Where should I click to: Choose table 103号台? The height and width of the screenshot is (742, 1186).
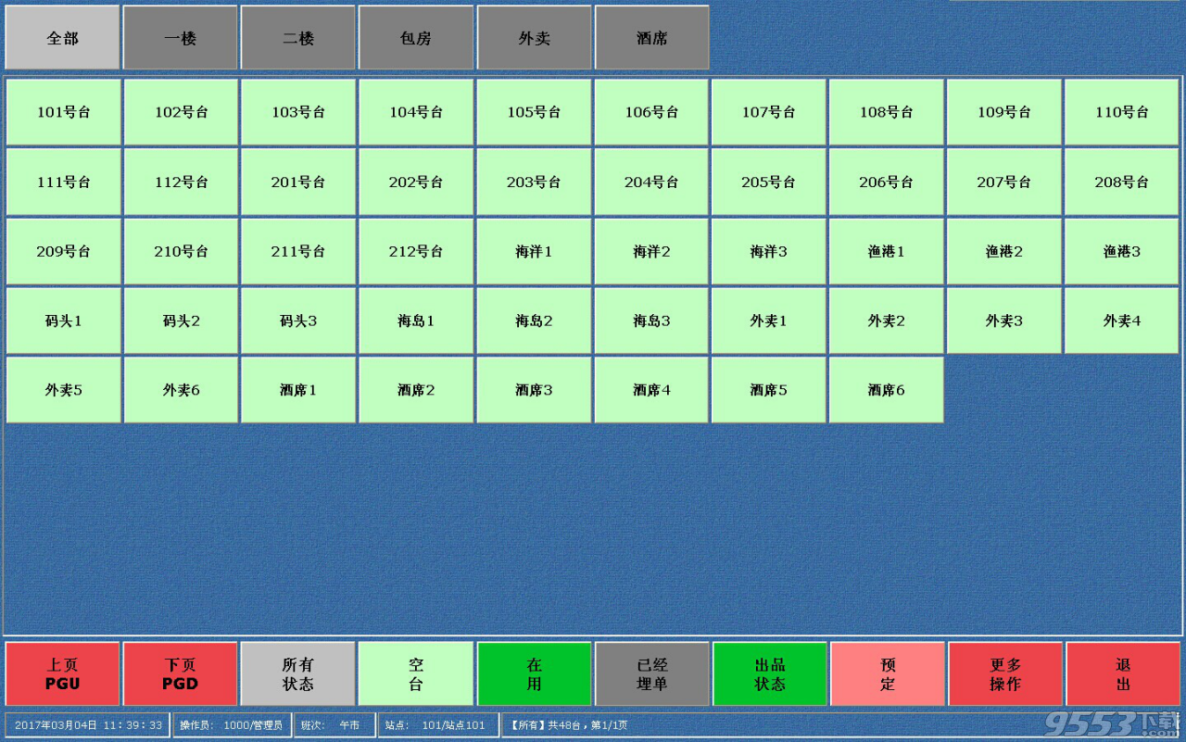298,112
